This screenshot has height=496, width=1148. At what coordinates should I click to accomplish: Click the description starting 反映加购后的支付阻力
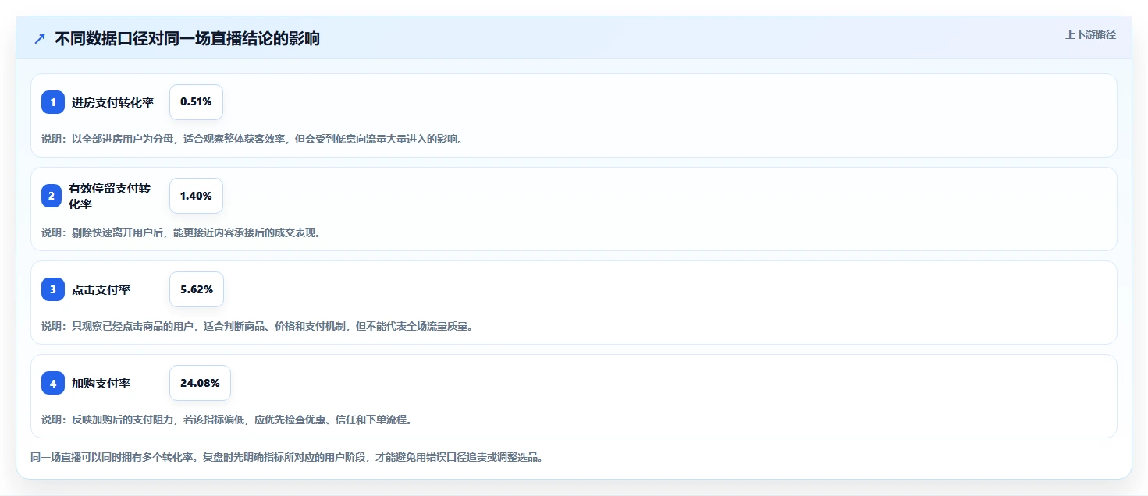(x=226, y=420)
